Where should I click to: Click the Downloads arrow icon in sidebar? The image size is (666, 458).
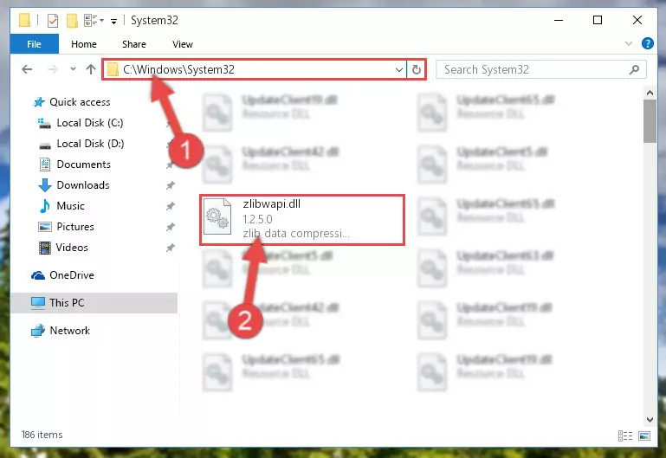(44, 185)
